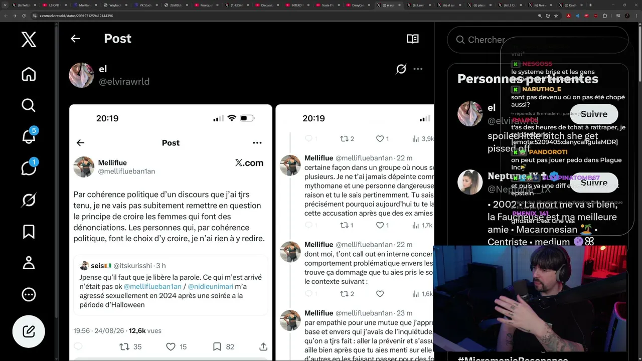Image resolution: width=642 pixels, height=361 pixels.
Task: Open the Extensions puzzle menu
Action: point(605,16)
